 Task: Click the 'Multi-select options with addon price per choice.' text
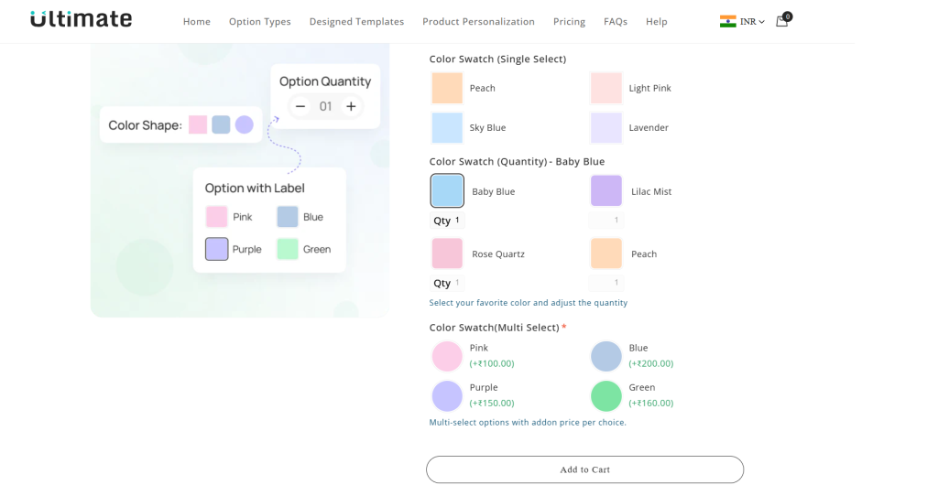(x=528, y=423)
